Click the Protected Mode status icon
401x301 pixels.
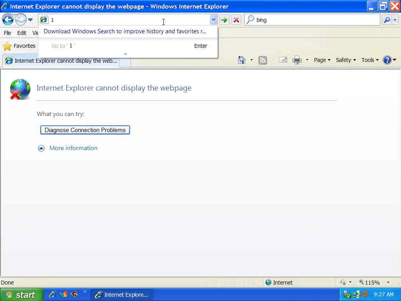point(343,282)
